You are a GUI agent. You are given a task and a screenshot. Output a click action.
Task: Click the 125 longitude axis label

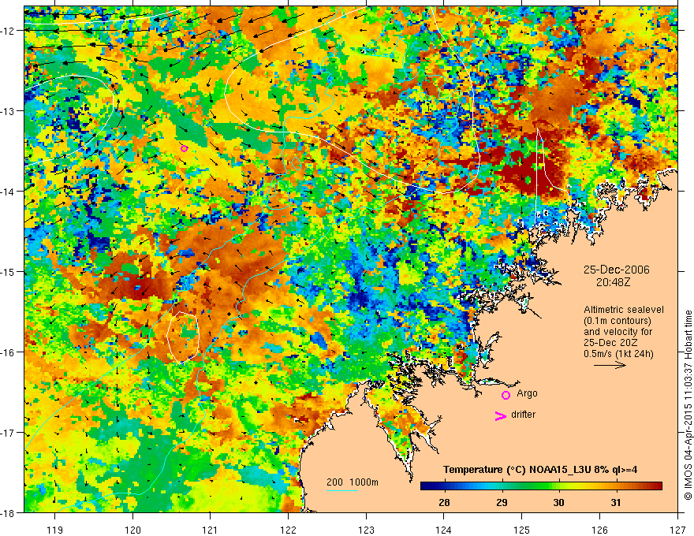pos(522,530)
